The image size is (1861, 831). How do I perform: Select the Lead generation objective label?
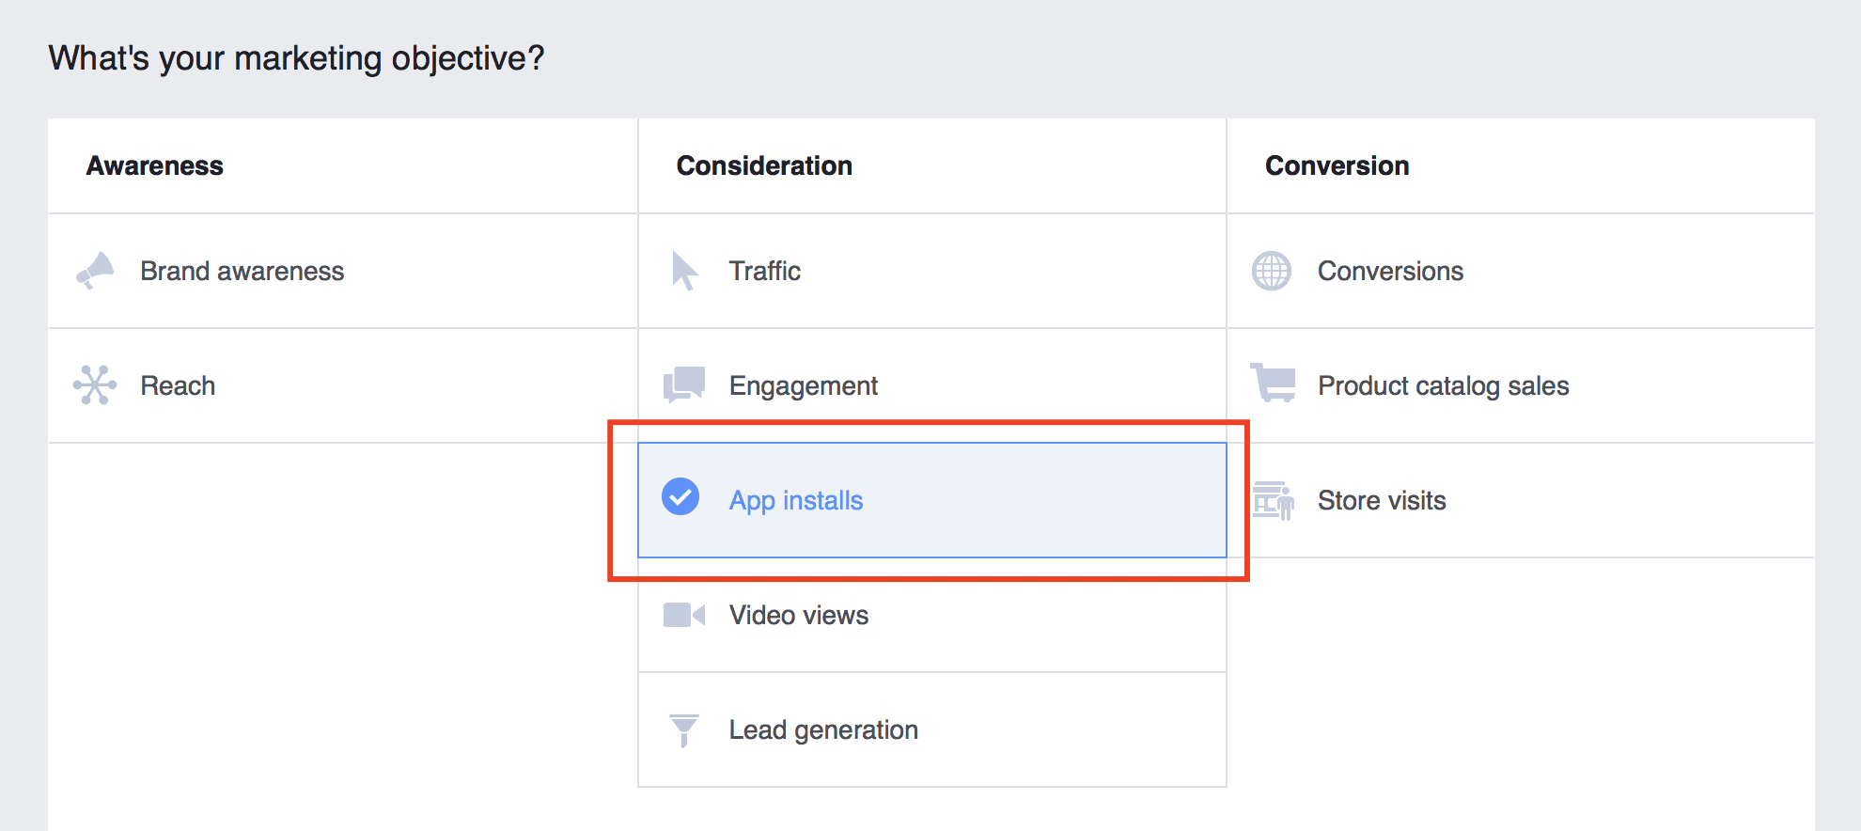pyautogui.click(x=823, y=729)
